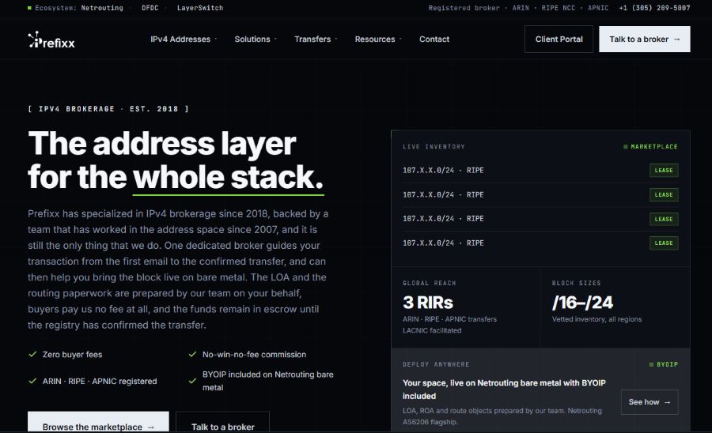Open the Client Portal
The width and height of the screenshot is (712, 433).
click(559, 39)
